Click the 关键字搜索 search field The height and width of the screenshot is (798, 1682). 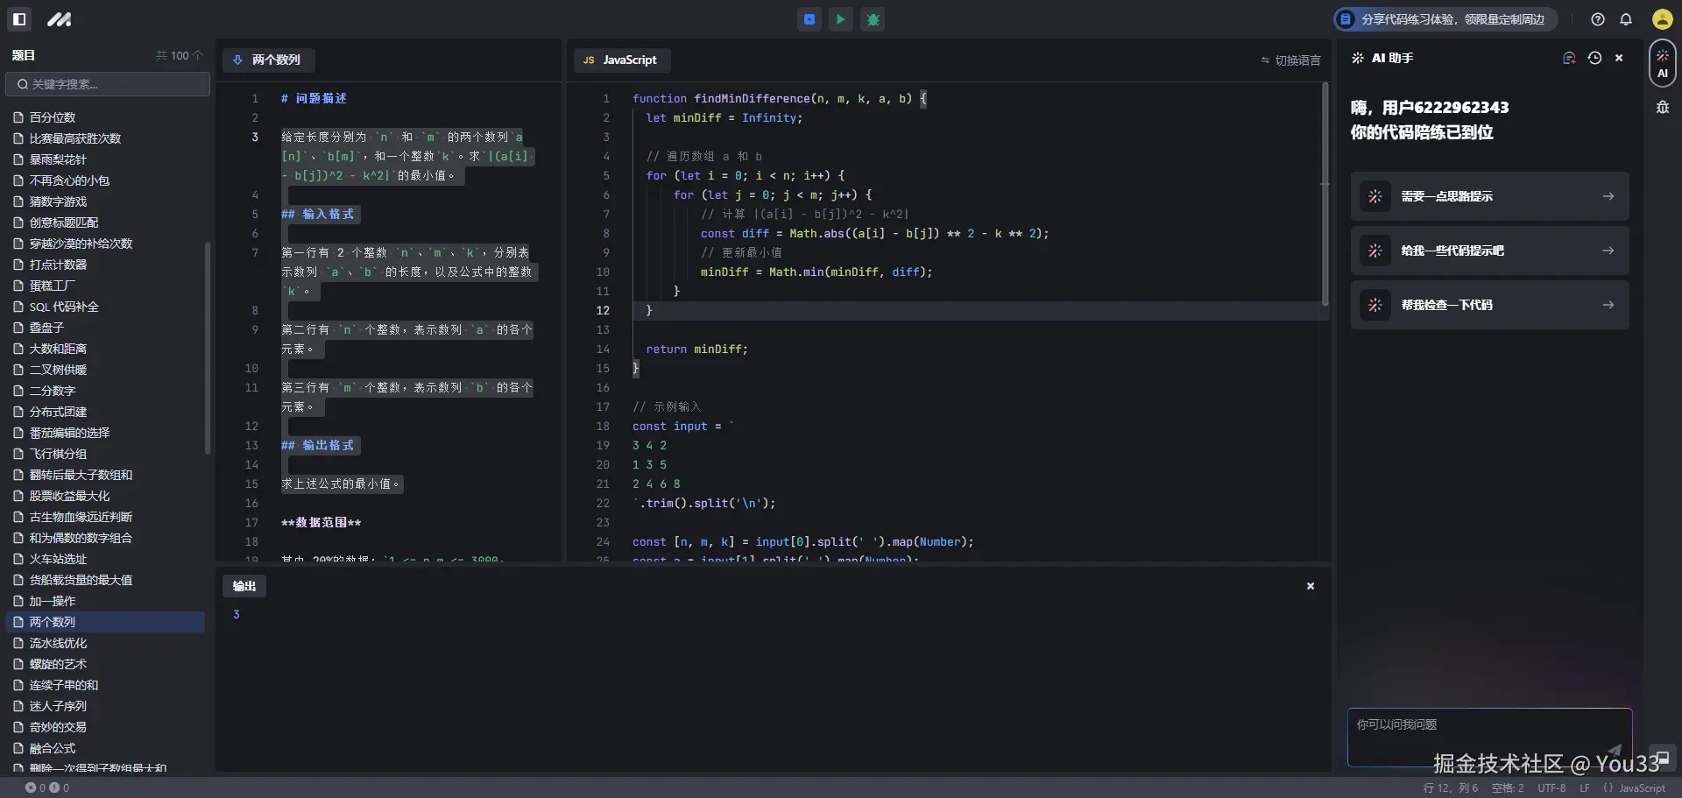click(108, 84)
